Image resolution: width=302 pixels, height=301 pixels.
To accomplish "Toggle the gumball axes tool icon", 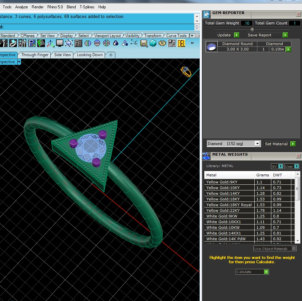I will (x=50, y=43).
